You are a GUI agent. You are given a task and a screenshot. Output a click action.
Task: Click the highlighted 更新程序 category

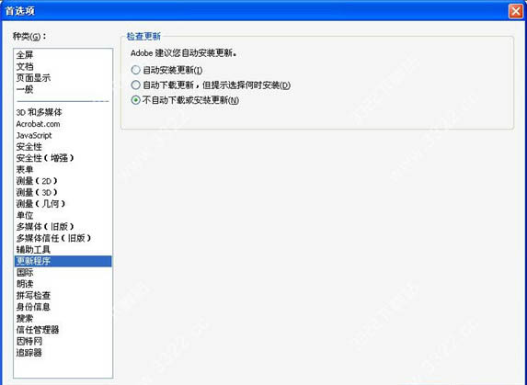(x=63, y=261)
